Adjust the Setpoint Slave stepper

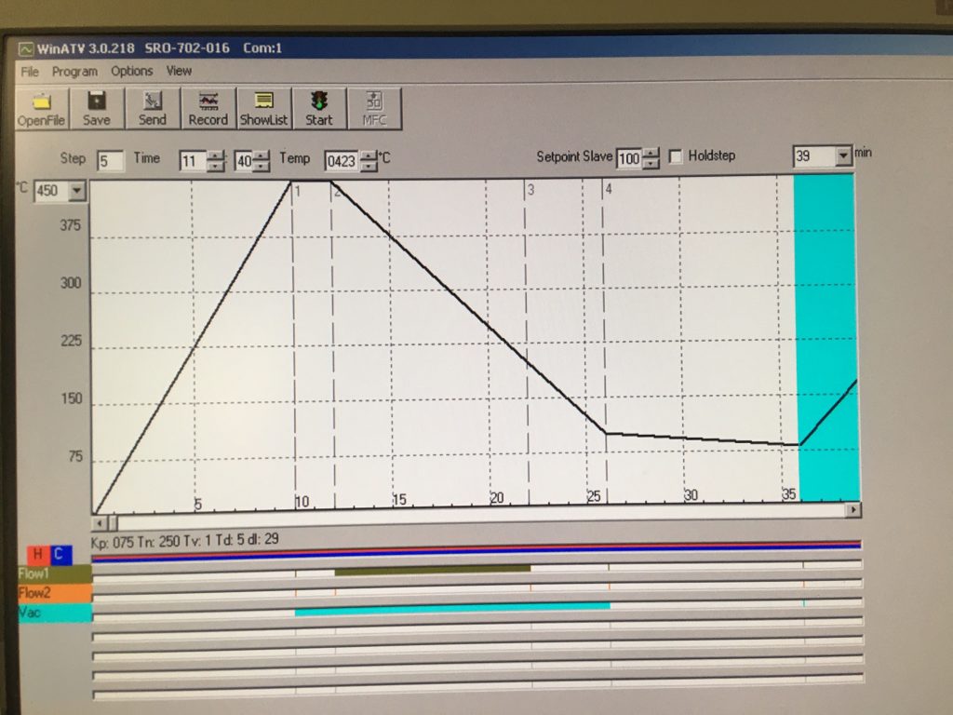pyautogui.click(x=651, y=158)
